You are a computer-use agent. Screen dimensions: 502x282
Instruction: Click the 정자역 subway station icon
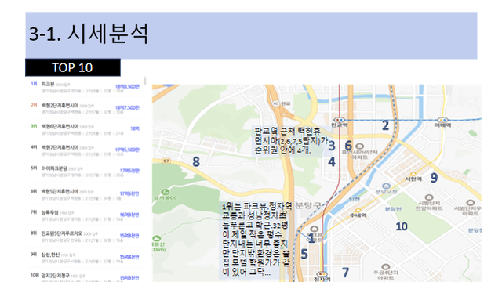322,274
